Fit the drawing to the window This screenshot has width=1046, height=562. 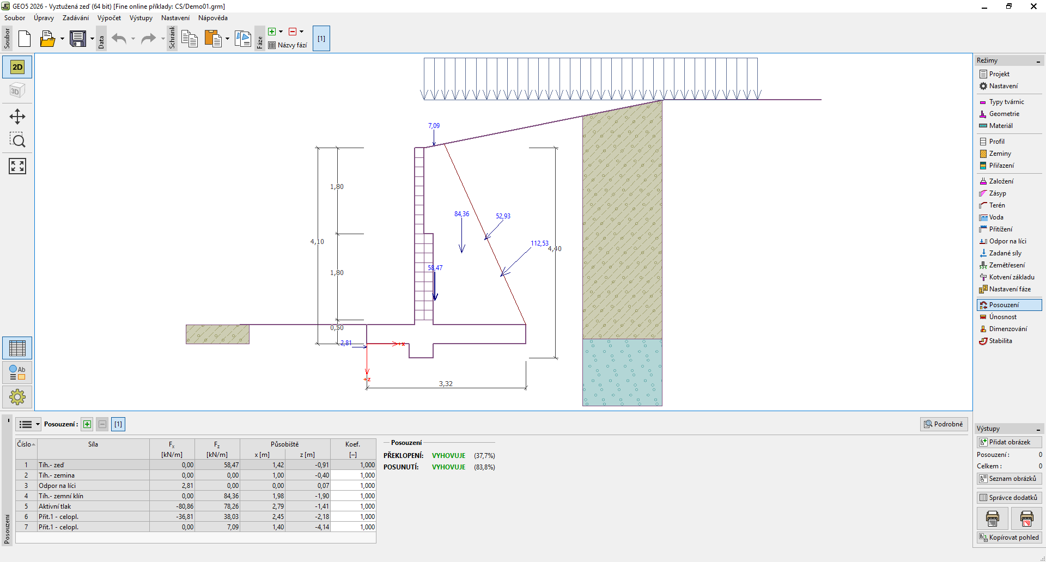pyautogui.click(x=17, y=166)
